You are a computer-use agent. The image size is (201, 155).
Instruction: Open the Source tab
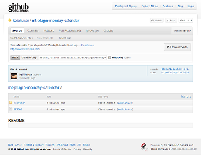(x=17, y=30)
